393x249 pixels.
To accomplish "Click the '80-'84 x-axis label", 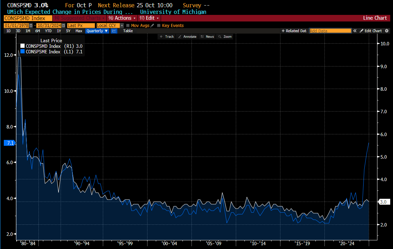I will [28, 243].
